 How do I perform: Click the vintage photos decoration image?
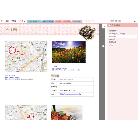[x=87, y=33]
